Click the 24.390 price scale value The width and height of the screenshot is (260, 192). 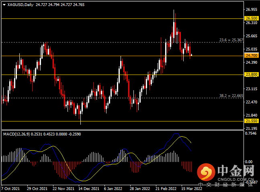coord(252,63)
